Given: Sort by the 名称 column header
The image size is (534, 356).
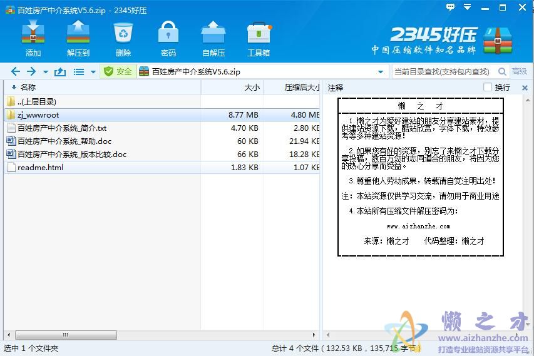Looking at the screenshot, I should pos(102,88).
